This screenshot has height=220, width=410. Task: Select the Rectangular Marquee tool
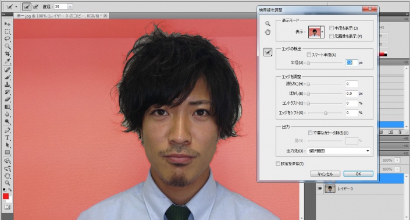pos(8,31)
